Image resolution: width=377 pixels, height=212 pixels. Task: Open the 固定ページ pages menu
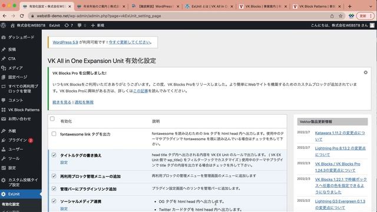18,77
